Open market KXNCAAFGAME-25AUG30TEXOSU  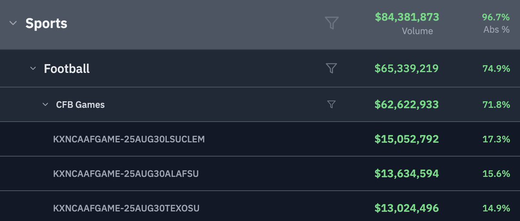tap(126, 208)
